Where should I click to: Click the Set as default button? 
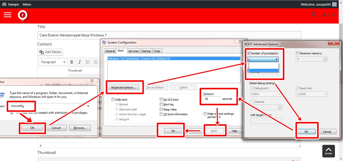tap(155, 87)
